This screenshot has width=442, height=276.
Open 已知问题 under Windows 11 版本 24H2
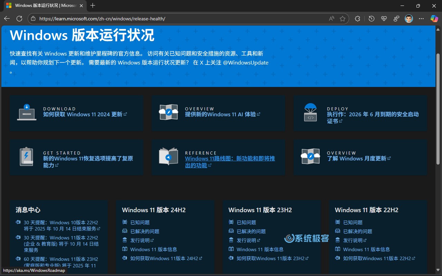click(140, 223)
